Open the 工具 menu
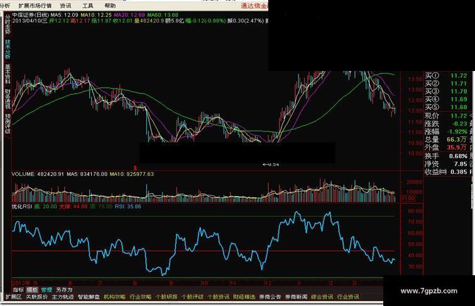The image size is (475, 306). pos(88,6)
